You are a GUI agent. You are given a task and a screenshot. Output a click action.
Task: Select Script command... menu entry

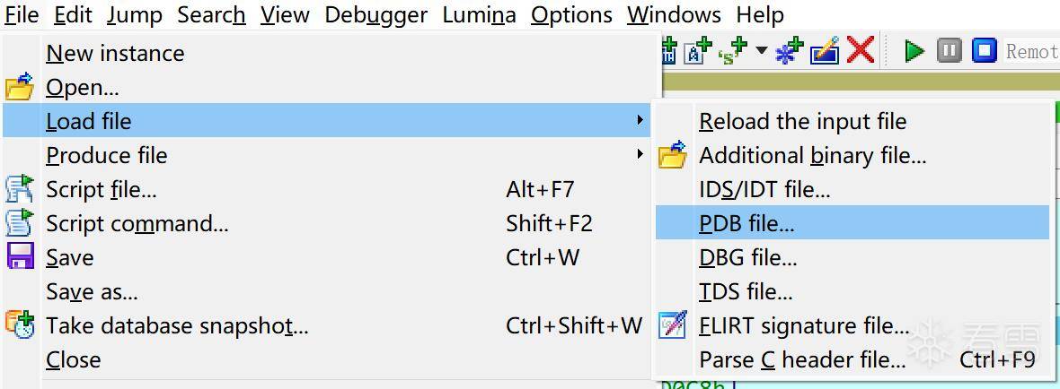tap(137, 223)
